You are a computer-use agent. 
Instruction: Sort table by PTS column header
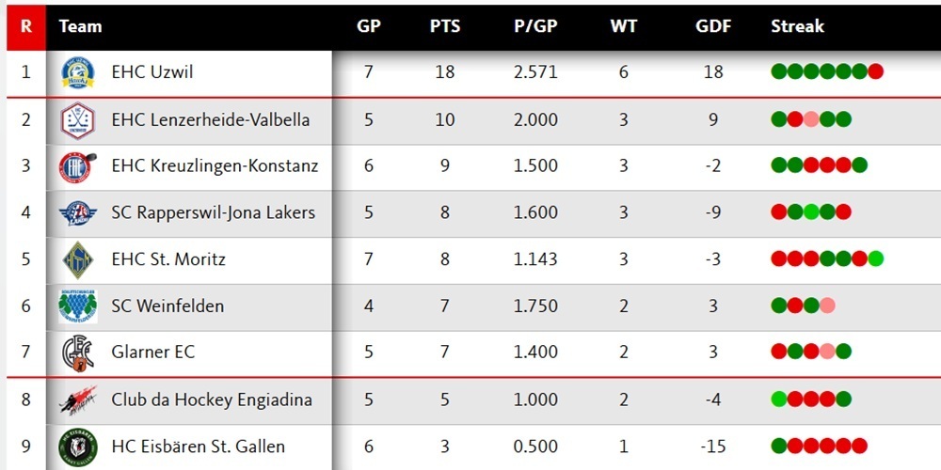[445, 26]
